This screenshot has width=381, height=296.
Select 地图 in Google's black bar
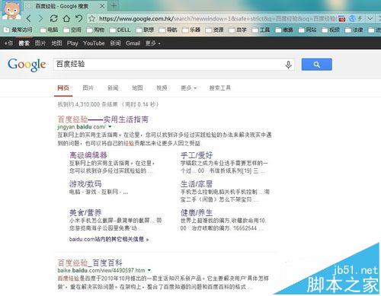(x=56, y=43)
